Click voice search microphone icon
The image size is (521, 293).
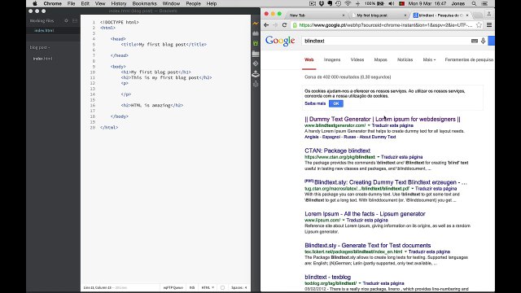(x=483, y=41)
